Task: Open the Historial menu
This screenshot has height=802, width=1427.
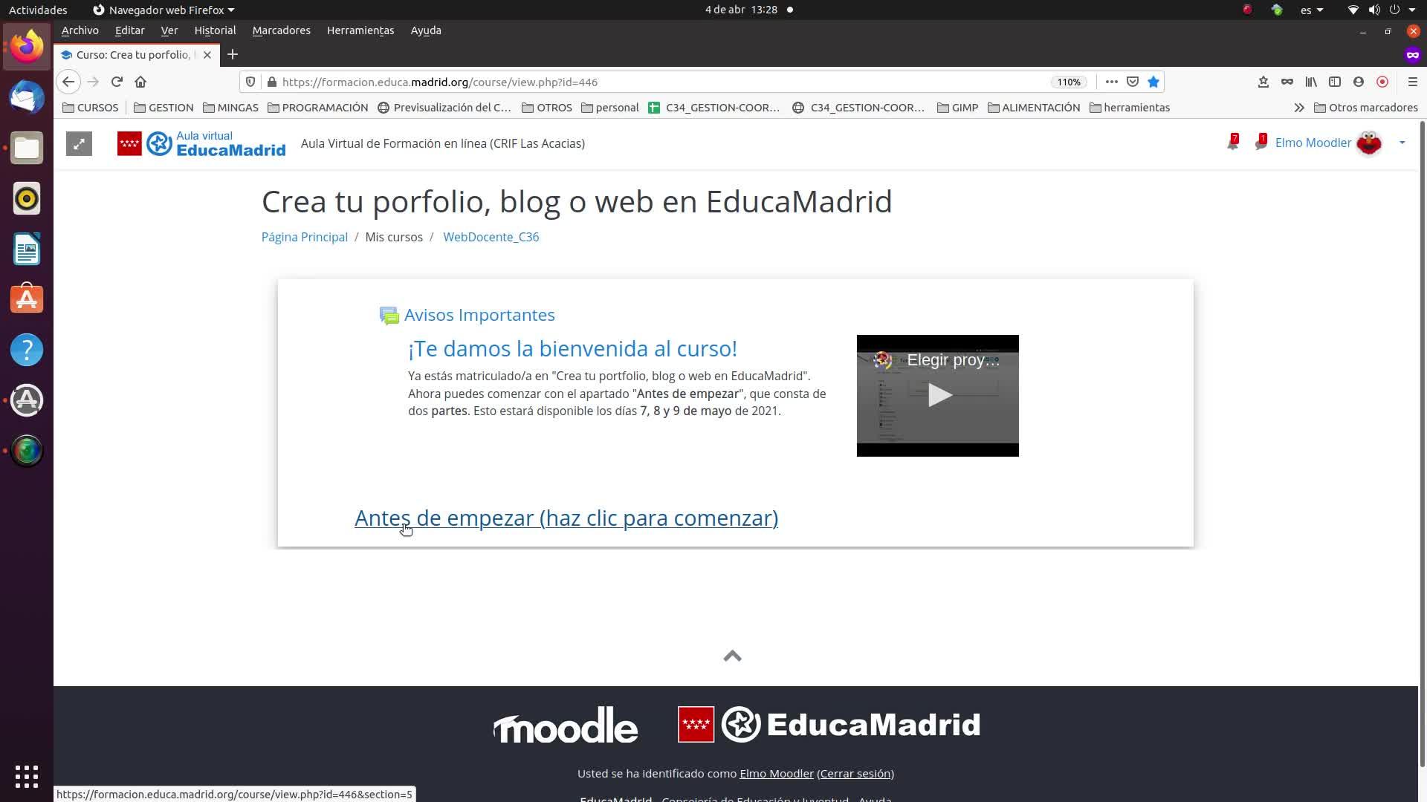Action: (x=215, y=30)
